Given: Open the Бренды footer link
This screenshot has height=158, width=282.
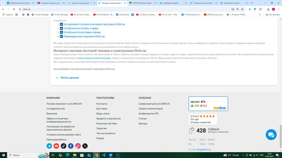Looking at the screenshot, I should [143, 123].
